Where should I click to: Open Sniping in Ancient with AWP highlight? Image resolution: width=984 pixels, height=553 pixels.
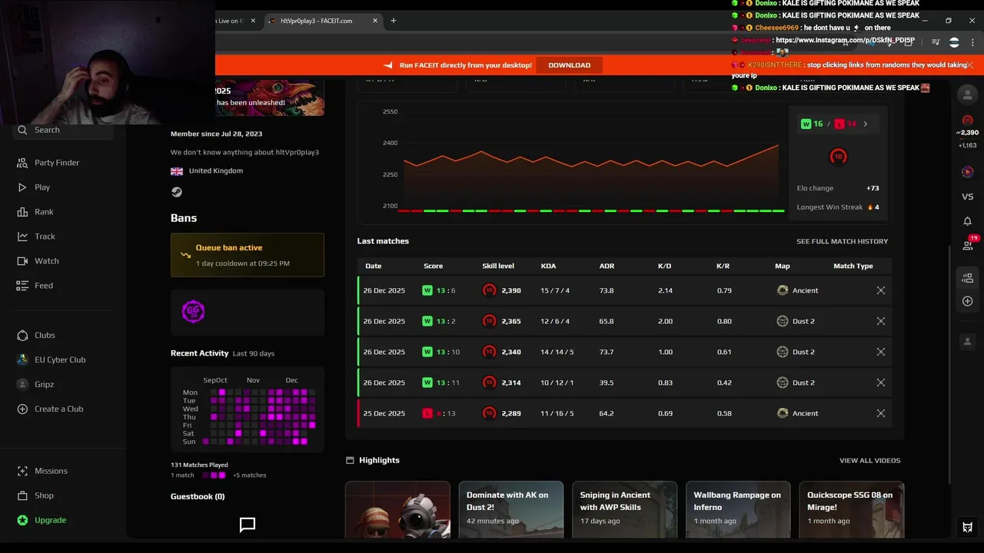coord(624,509)
